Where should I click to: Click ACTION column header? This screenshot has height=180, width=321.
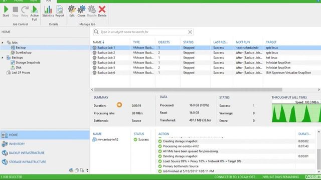[164, 134]
